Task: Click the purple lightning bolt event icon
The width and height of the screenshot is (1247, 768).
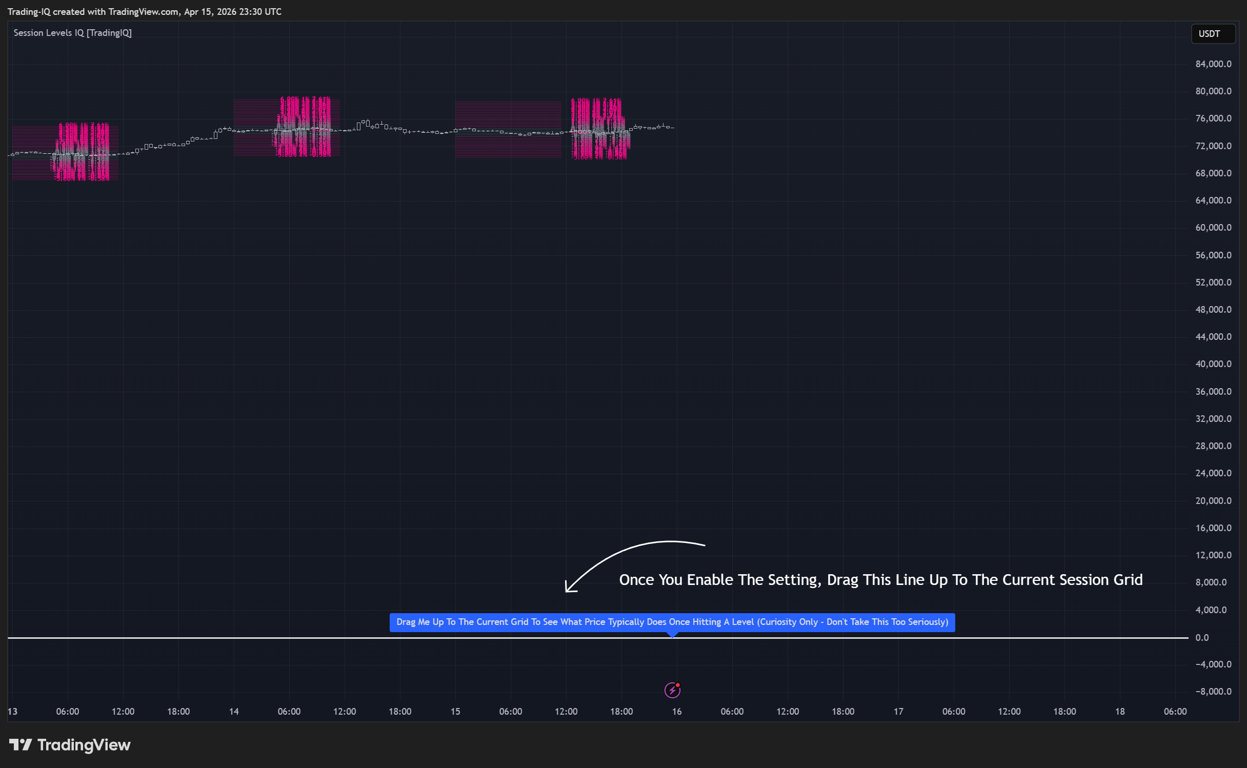Action: click(x=672, y=690)
